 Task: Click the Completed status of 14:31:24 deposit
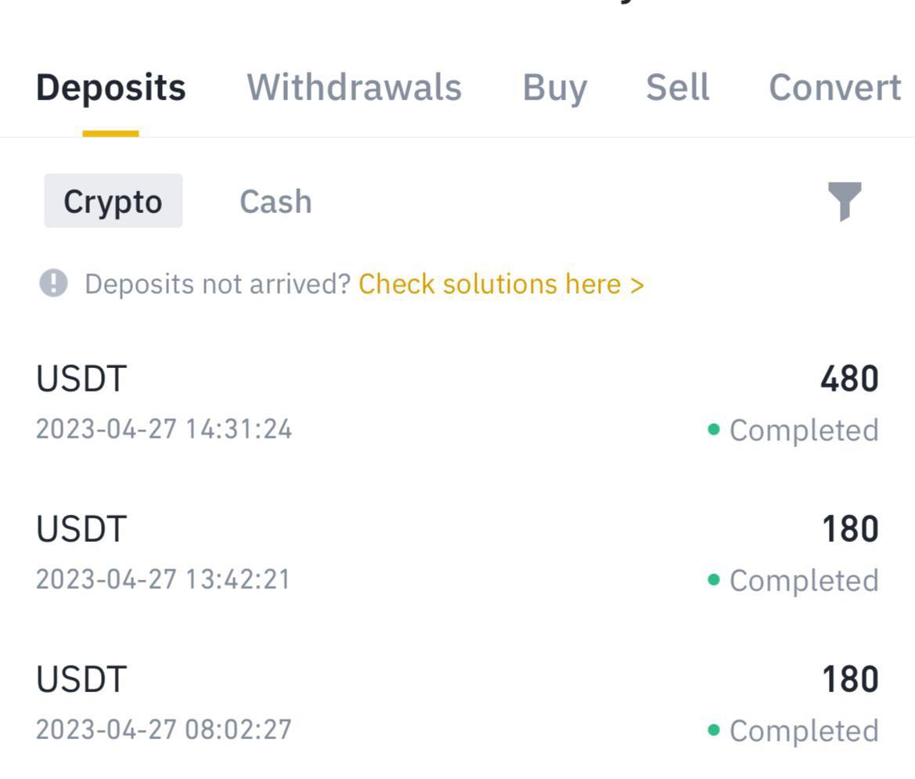(x=803, y=430)
